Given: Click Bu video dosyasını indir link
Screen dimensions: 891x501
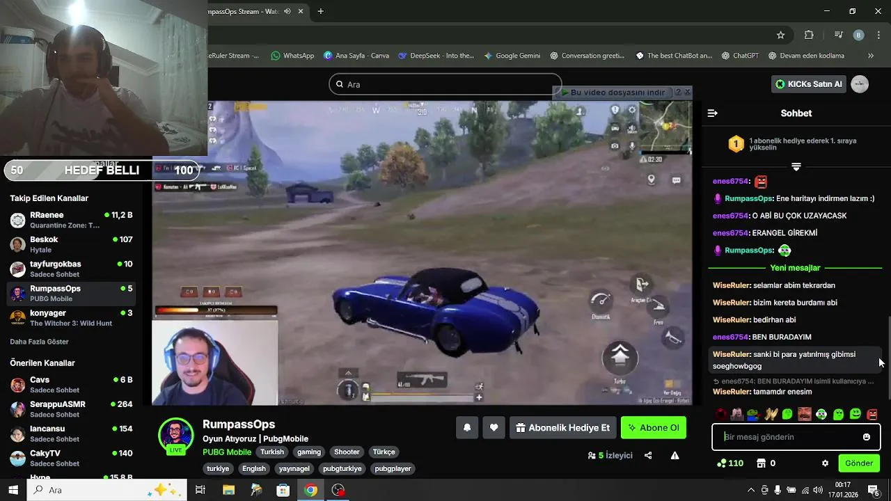Looking at the screenshot, I should click(x=613, y=93).
